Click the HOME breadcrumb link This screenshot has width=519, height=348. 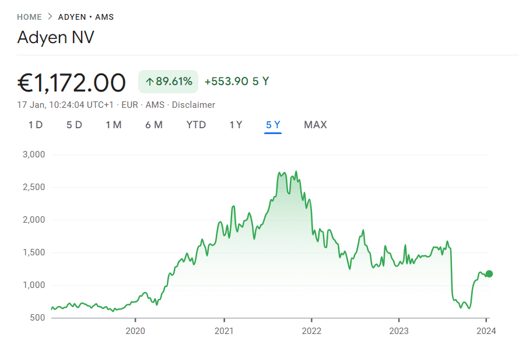pos(29,17)
